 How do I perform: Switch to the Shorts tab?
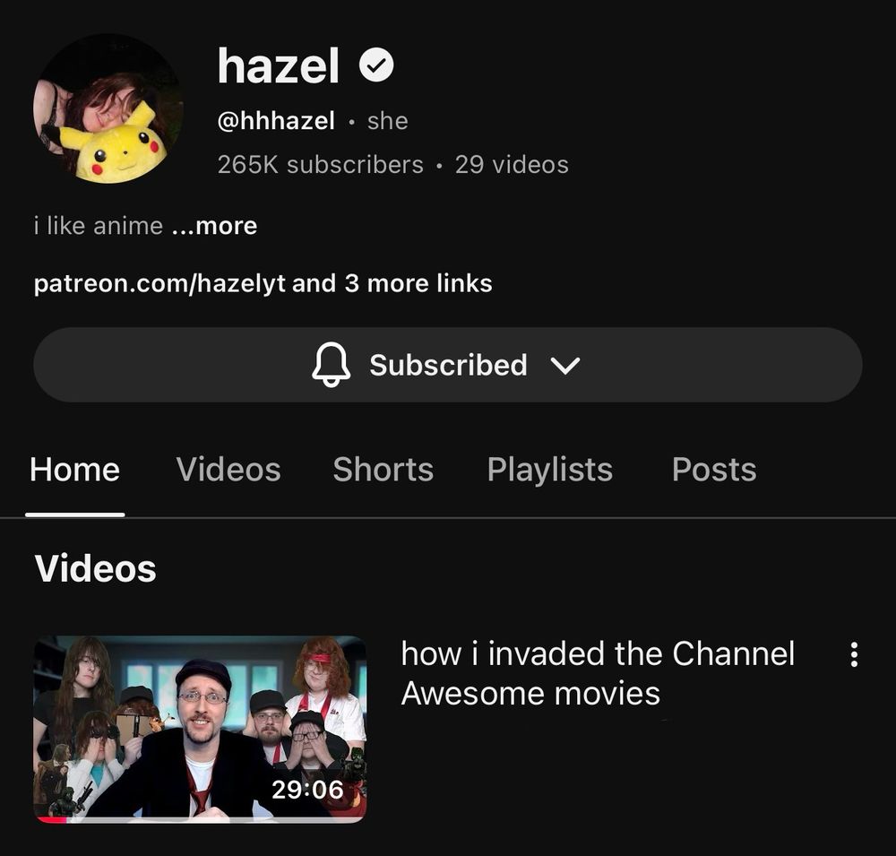point(383,470)
